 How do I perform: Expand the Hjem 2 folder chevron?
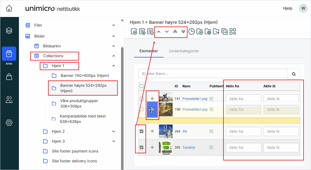(114, 131)
